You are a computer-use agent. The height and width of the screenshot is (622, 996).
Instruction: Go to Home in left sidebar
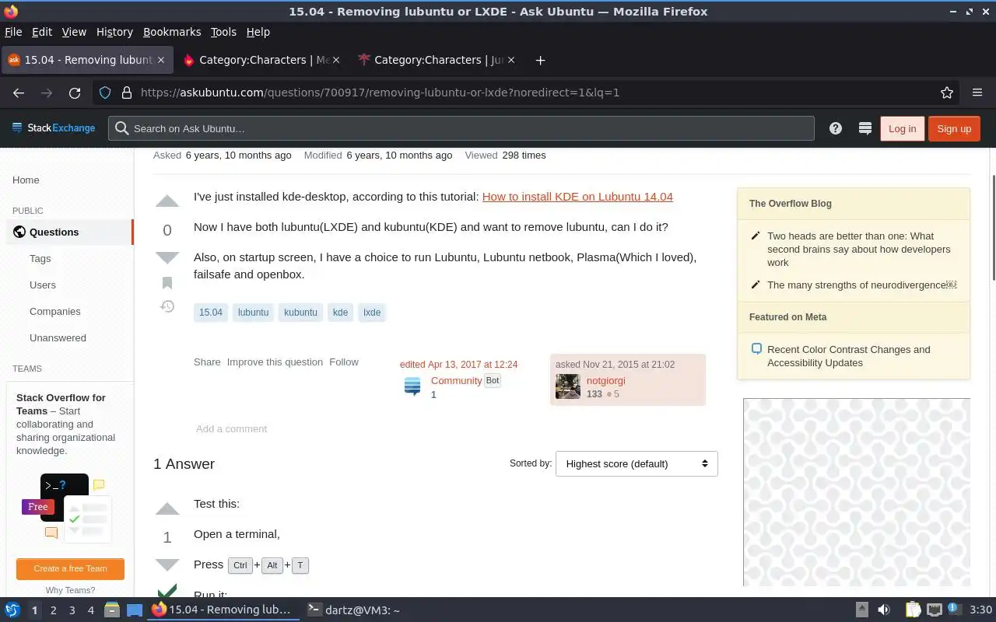(26, 180)
